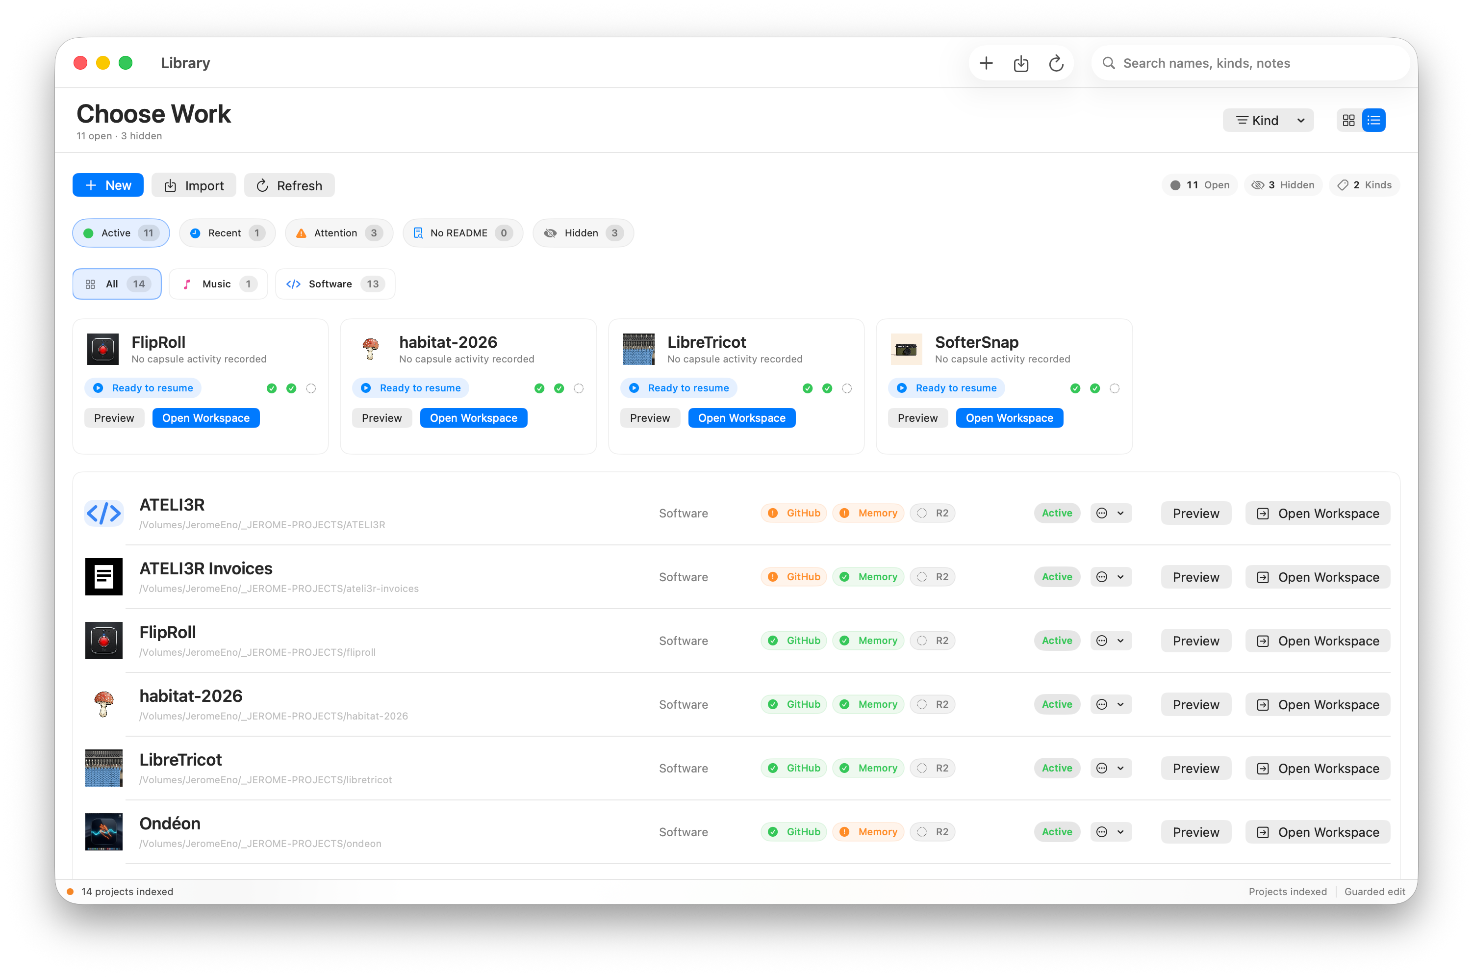Select the Attention filter chip
1473x977 pixels.
pyautogui.click(x=339, y=233)
